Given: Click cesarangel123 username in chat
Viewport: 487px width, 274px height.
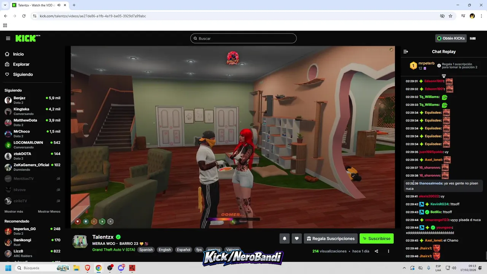Looking at the screenshot, I should 437,220.
